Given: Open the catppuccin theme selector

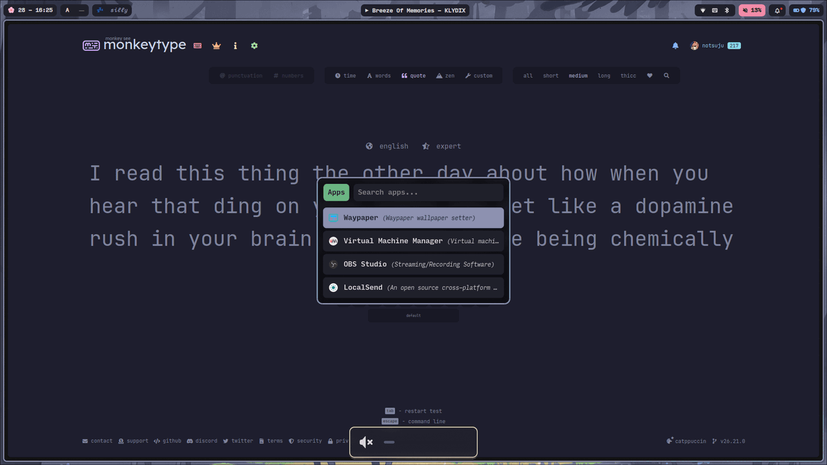Looking at the screenshot, I should click(x=686, y=441).
